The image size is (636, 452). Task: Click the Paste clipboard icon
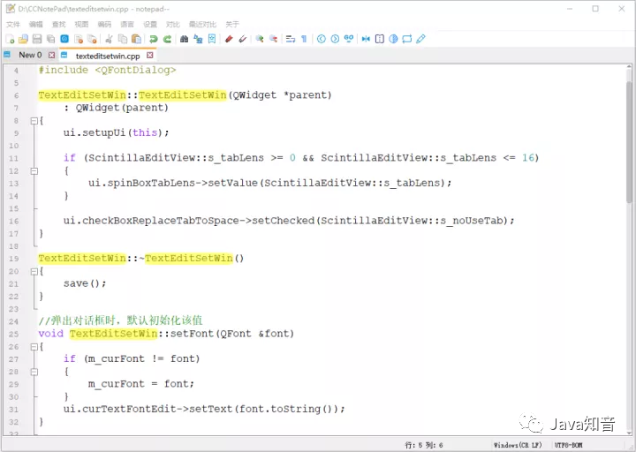pos(137,39)
